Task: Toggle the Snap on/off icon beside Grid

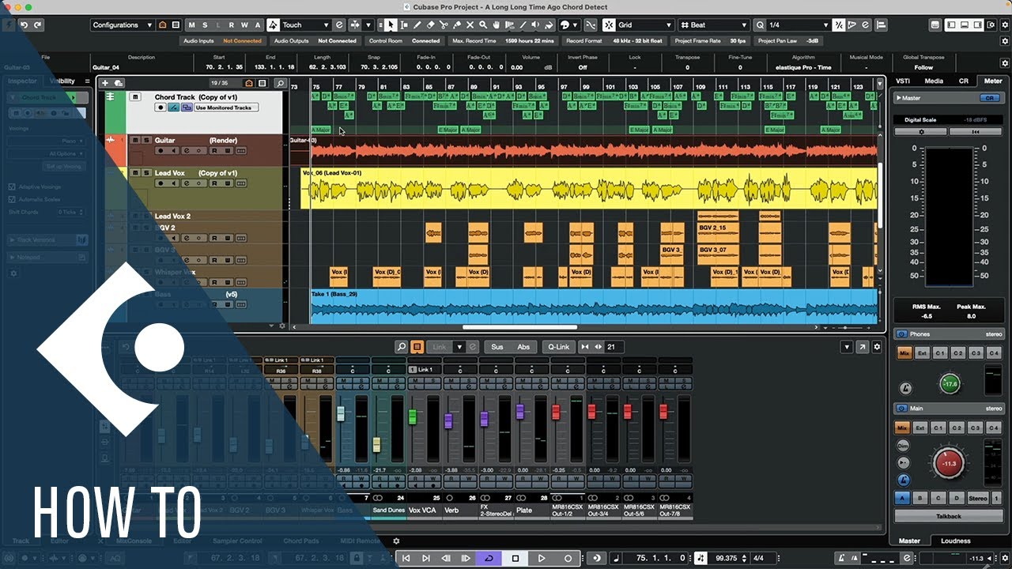Action: 610,25
